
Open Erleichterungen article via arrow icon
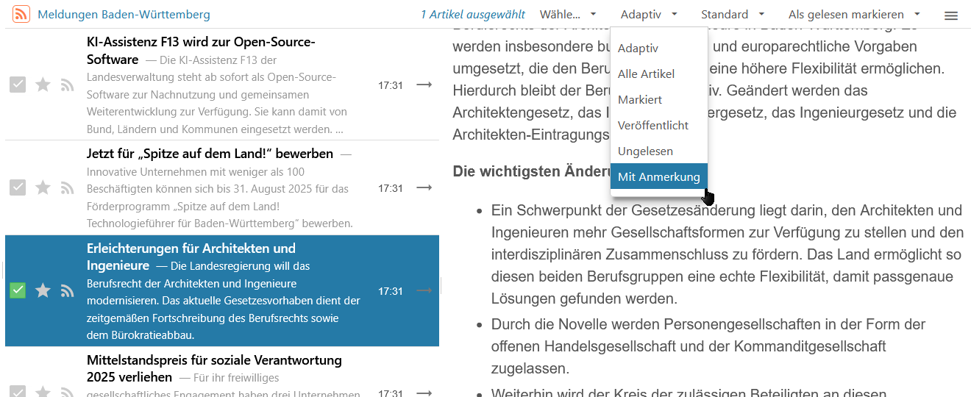pyautogui.click(x=424, y=290)
